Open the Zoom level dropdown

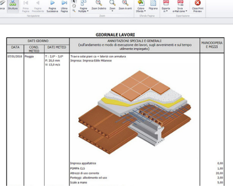[x=112, y=6]
